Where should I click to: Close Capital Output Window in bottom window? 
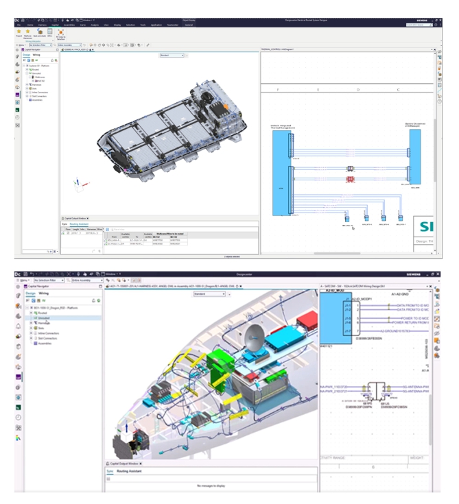141,464
